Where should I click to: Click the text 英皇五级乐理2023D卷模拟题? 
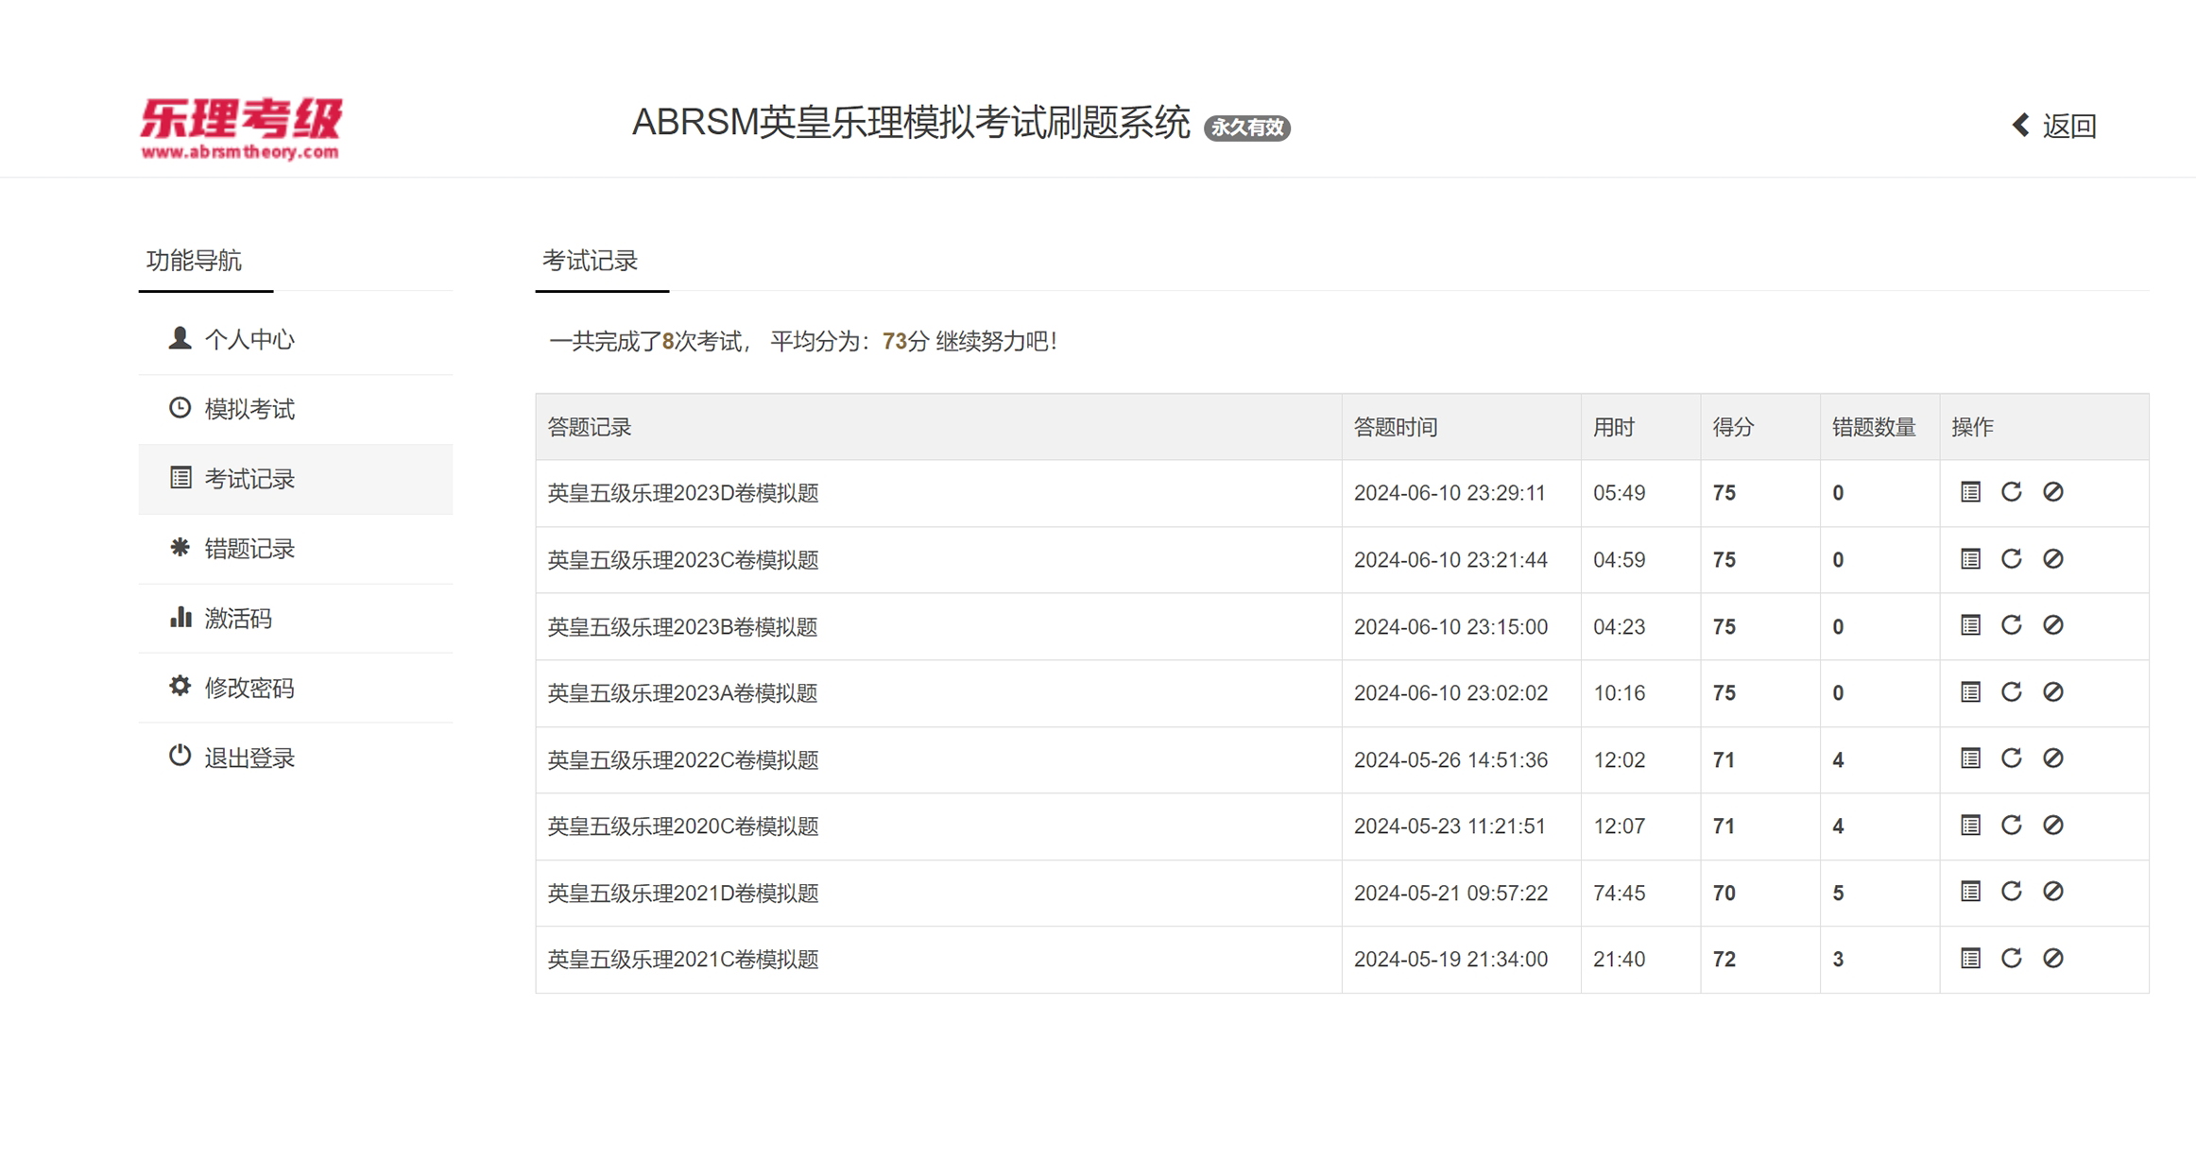tap(683, 493)
